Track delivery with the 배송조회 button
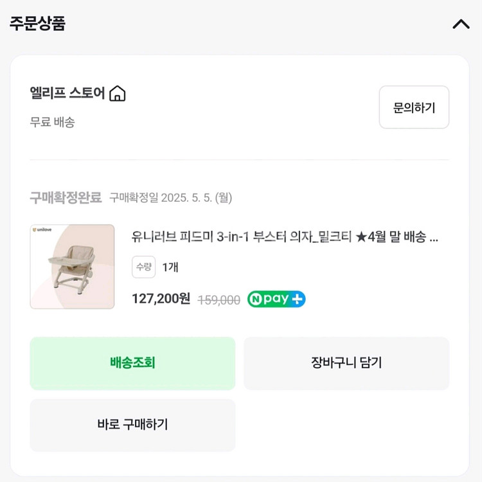This screenshot has width=482, height=482. tap(132, 363)
